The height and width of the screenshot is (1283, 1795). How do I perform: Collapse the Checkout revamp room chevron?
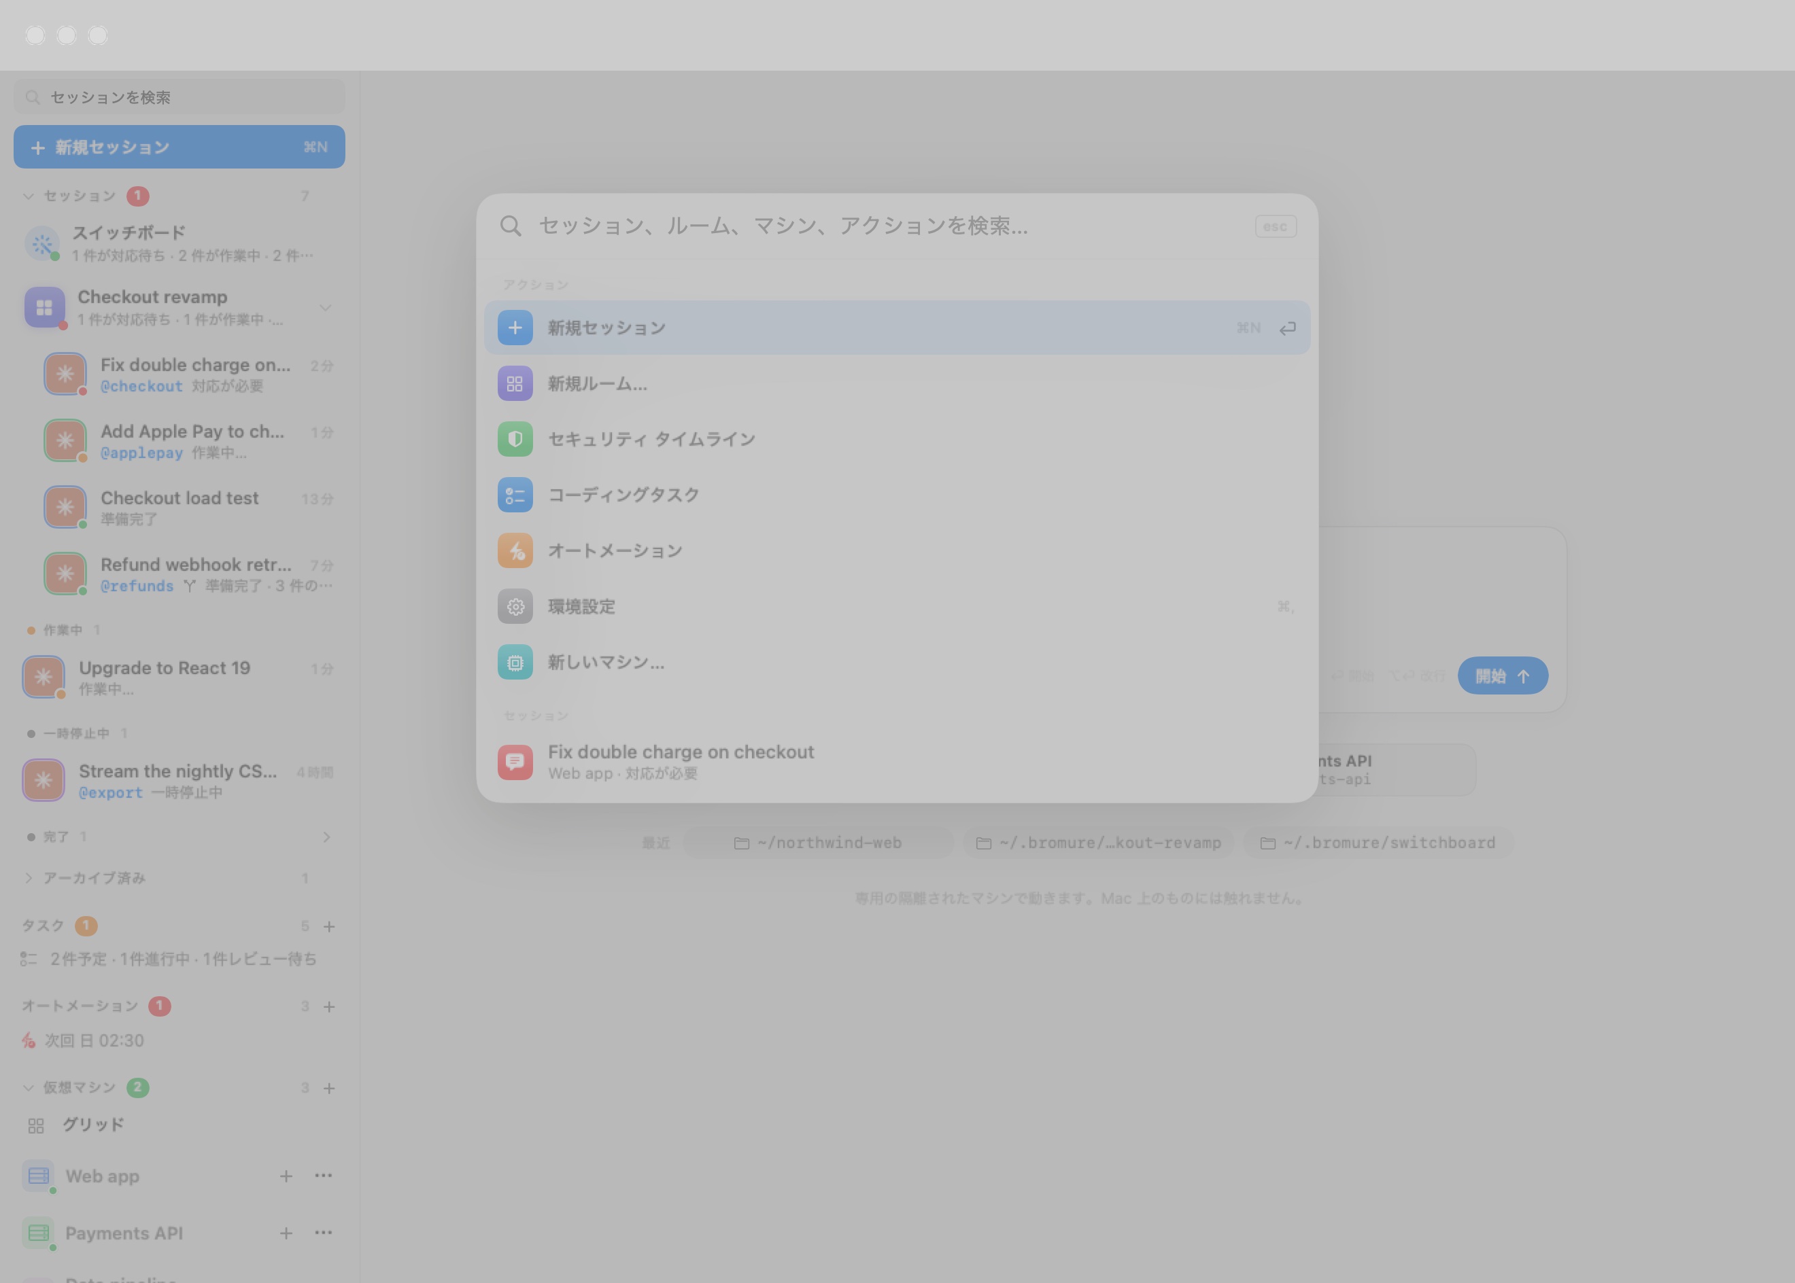(325, 307)
